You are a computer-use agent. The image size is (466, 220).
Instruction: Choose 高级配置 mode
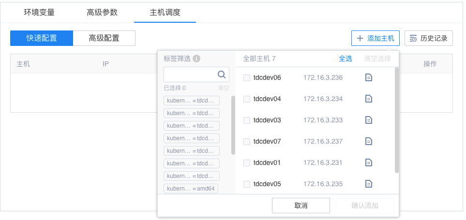104,38
